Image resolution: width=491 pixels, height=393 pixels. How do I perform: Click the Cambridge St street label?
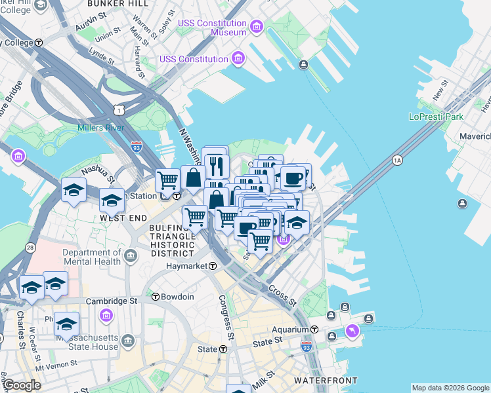coord(112,301)
